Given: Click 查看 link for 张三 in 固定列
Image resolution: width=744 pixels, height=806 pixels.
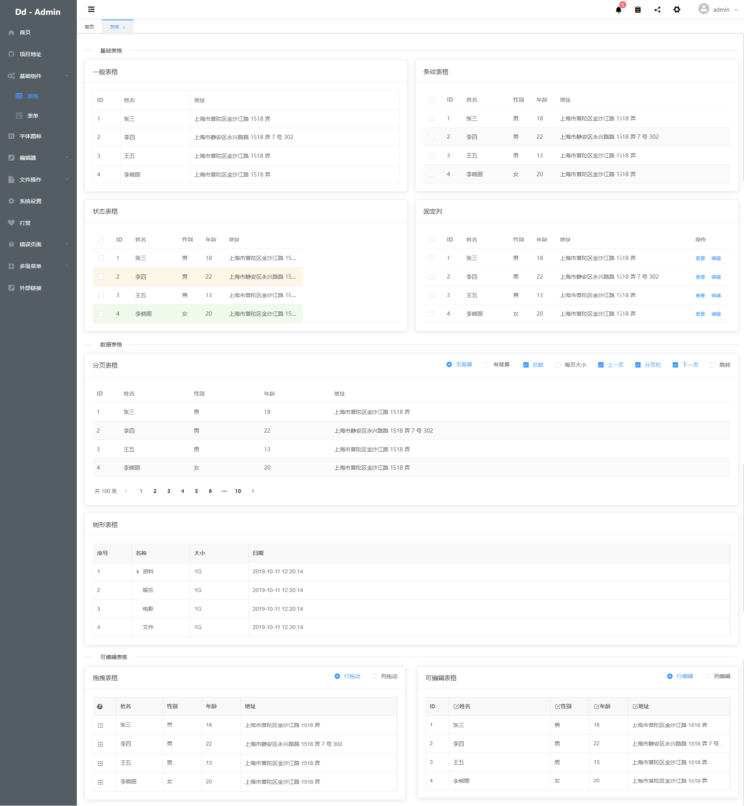Looking at the screenshot, I should coord(700,258).
